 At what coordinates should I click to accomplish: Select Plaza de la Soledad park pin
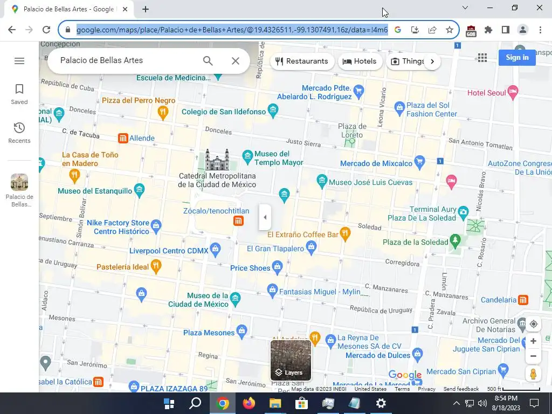[x=455, y=241]
